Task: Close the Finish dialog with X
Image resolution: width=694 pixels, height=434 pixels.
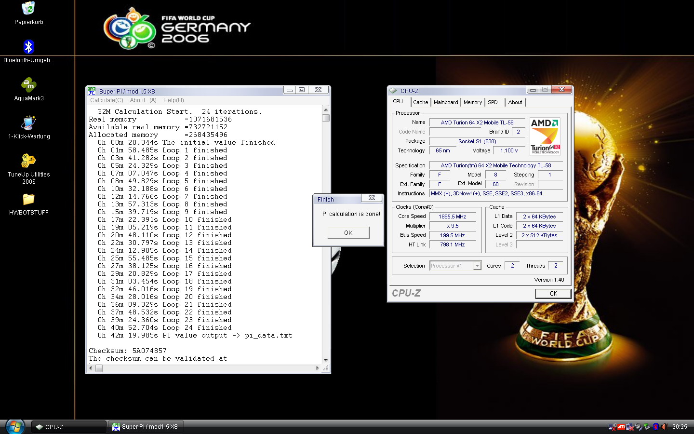Action: 372,198
